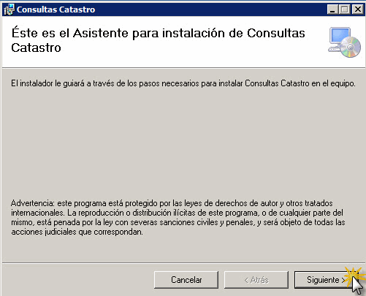
Task: Click the 'El instalador le guiará' intro sentence
Action: point(183,83)
